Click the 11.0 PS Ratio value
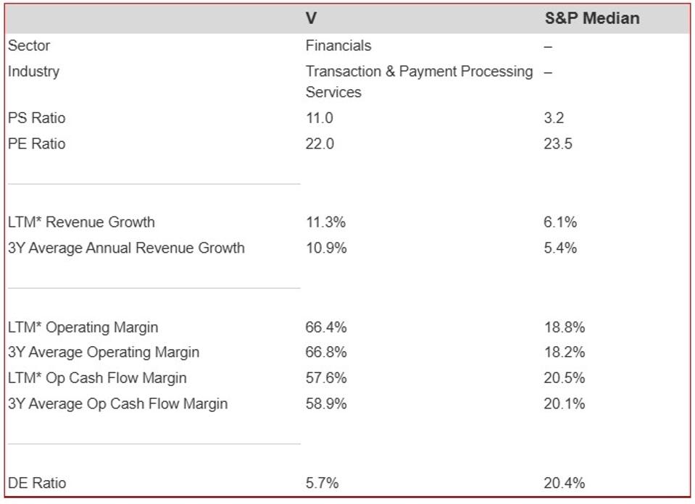Image resolution: width=695 pixels, height=504 pixels. point(319,118)
